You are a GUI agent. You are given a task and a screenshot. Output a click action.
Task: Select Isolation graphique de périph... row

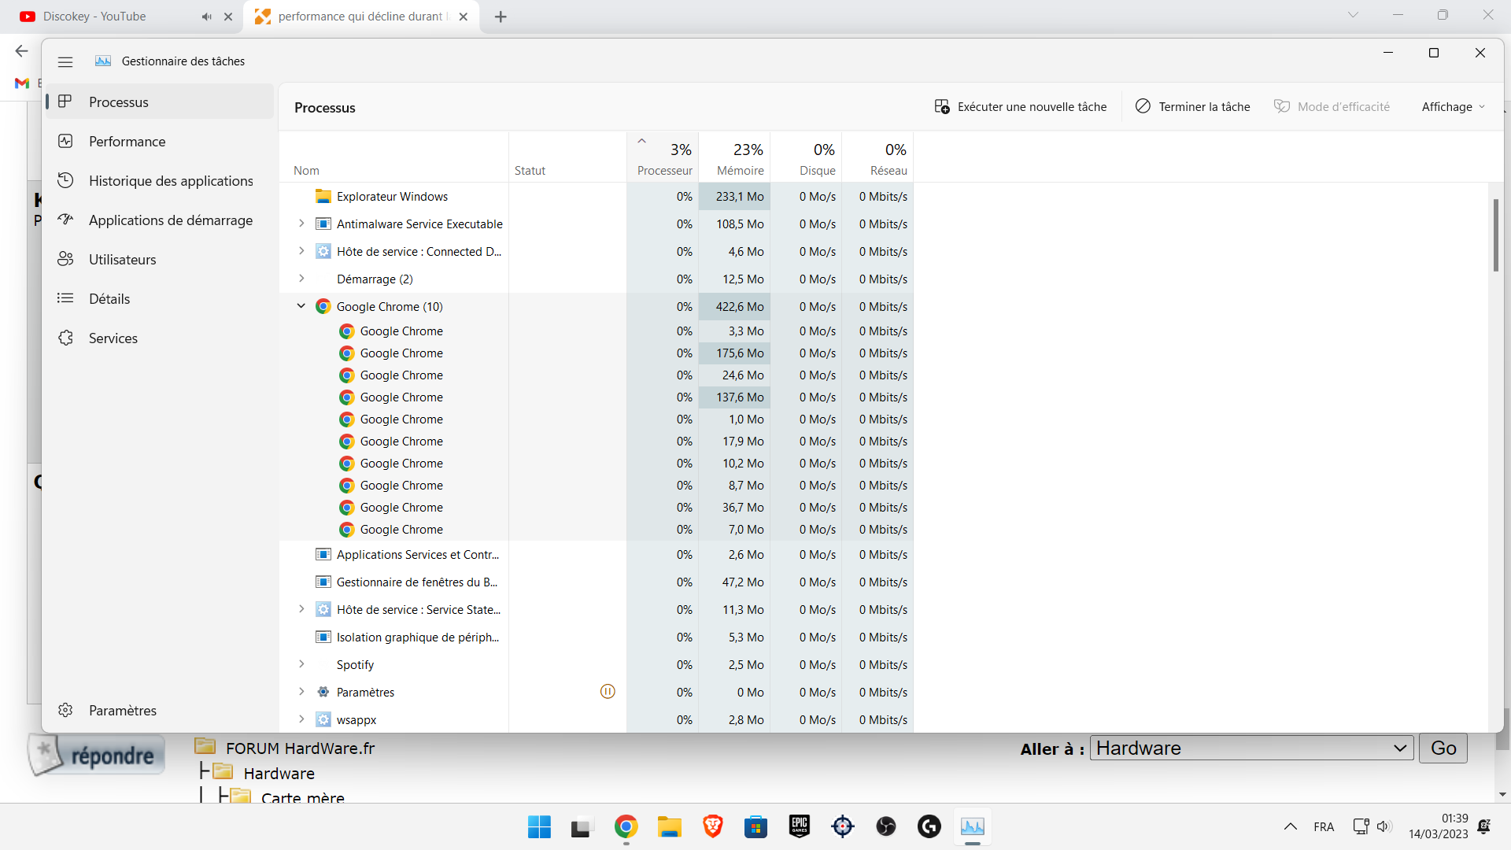point(596,637)
